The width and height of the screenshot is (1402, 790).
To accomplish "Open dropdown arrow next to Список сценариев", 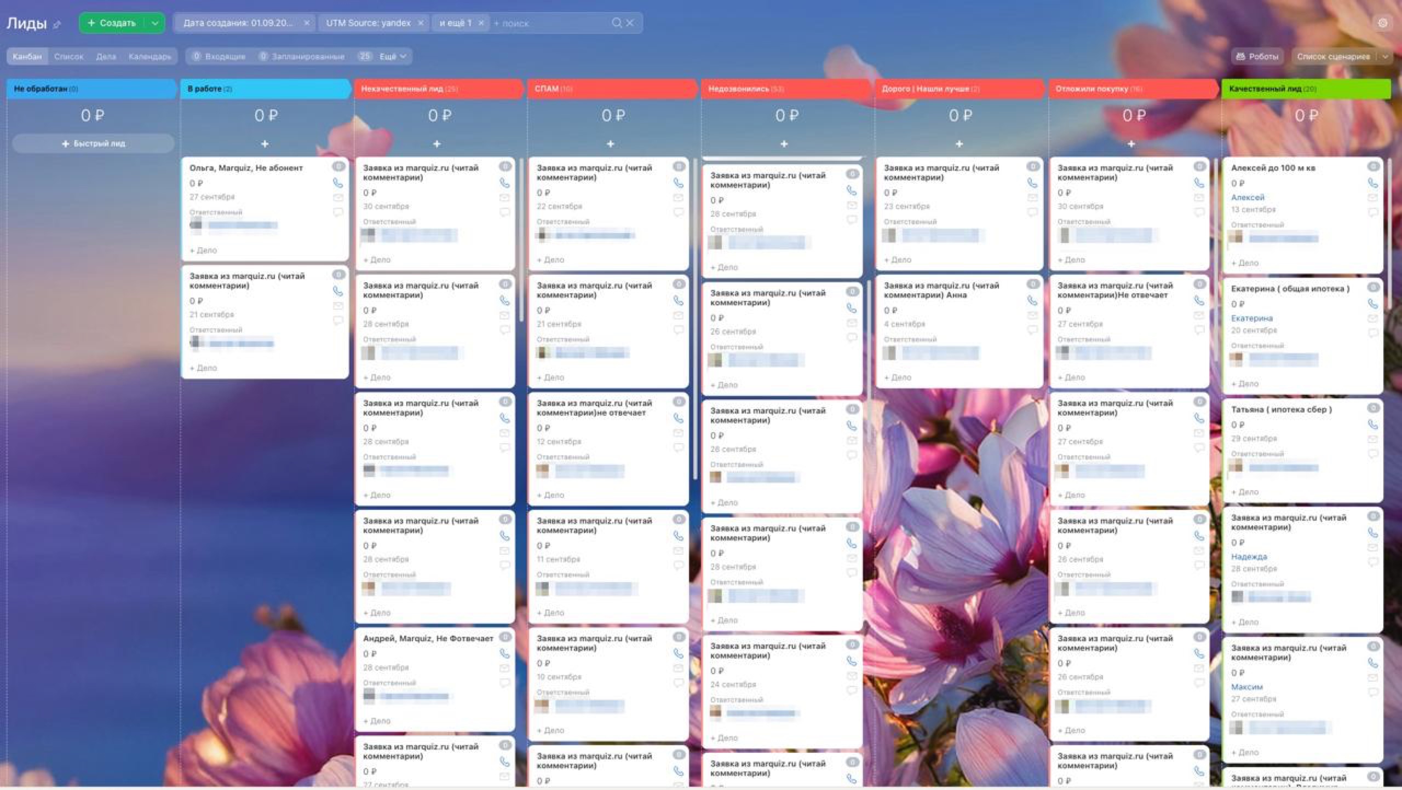I will 1385,56.
